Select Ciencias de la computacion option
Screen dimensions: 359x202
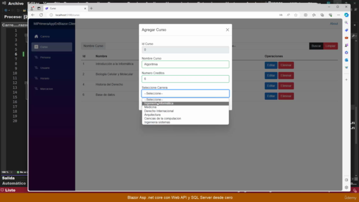185,118
